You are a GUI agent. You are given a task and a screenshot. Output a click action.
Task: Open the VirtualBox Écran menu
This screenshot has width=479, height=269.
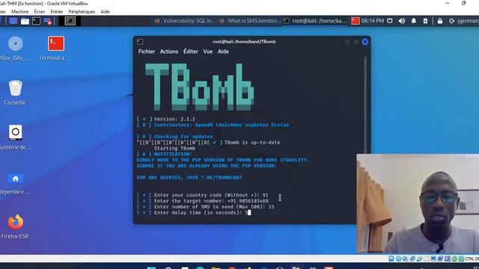pyautogui.click(x=40, y=12)
